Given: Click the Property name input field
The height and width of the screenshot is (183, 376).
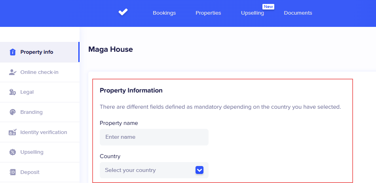Looking at the screenshot, I should 154,137.
